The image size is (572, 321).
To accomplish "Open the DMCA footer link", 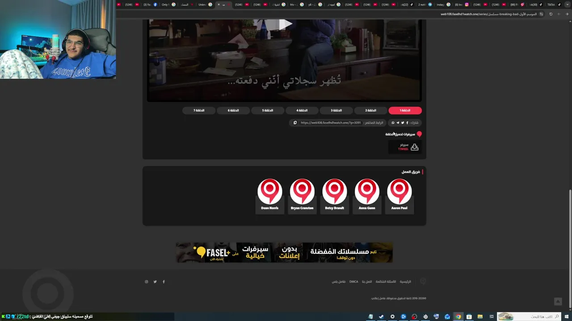I will [x=353, y=282].
